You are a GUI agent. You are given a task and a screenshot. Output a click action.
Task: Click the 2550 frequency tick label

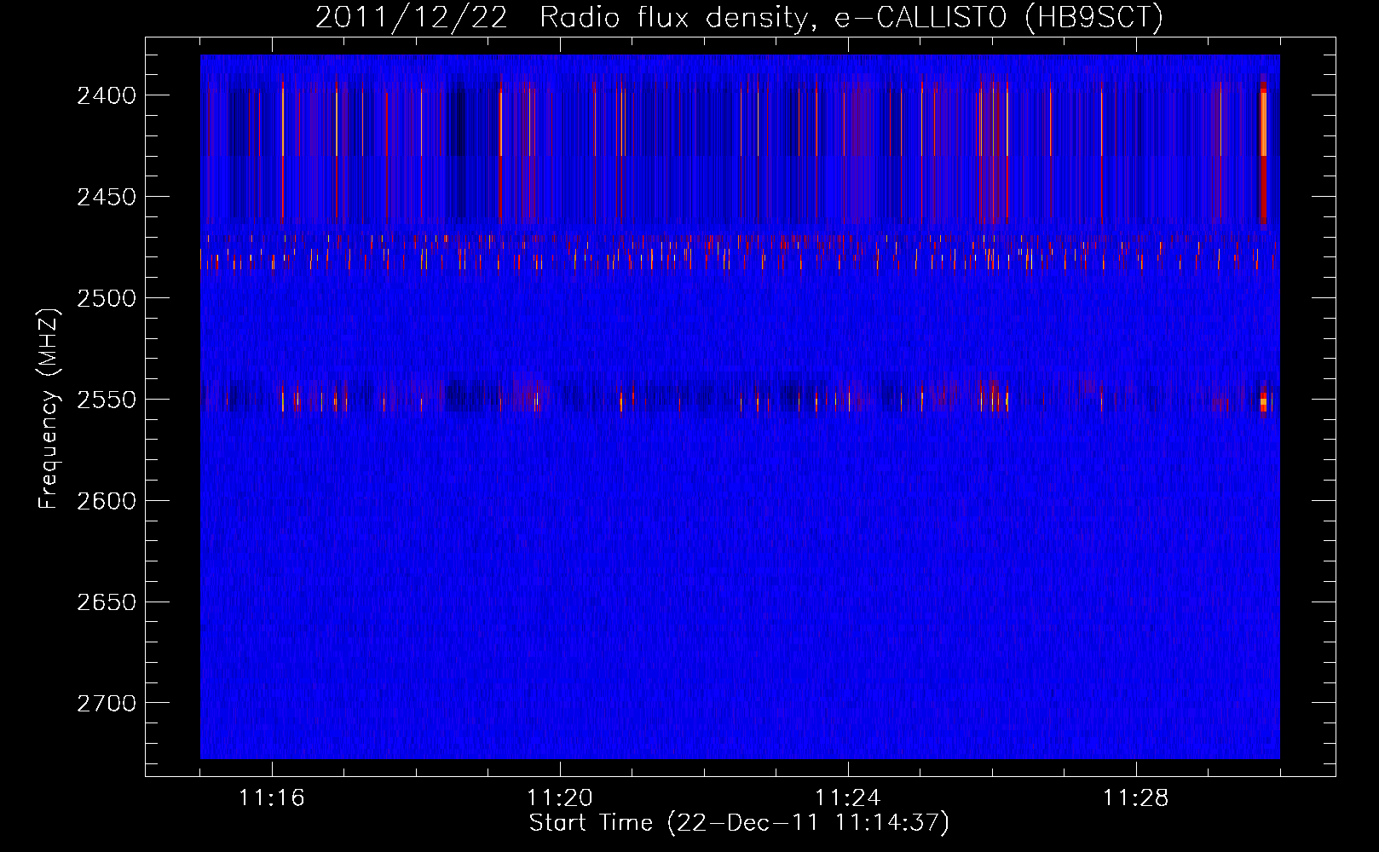coord(107,400)
